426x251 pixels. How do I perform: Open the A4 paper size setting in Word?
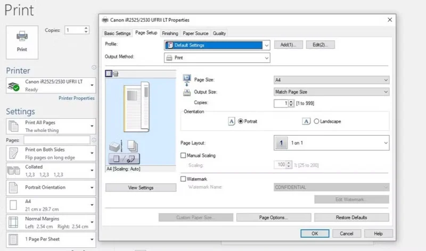click(x=51, y=205)
